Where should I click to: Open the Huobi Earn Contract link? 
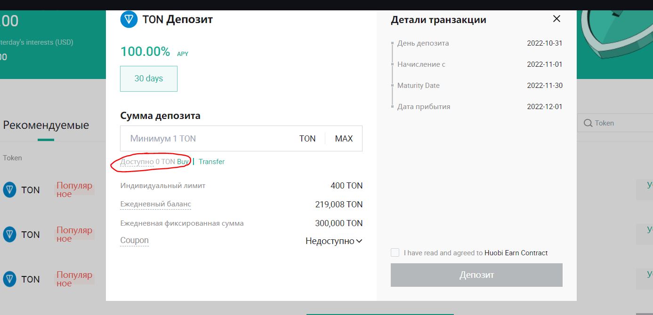(x=516, y=253)
